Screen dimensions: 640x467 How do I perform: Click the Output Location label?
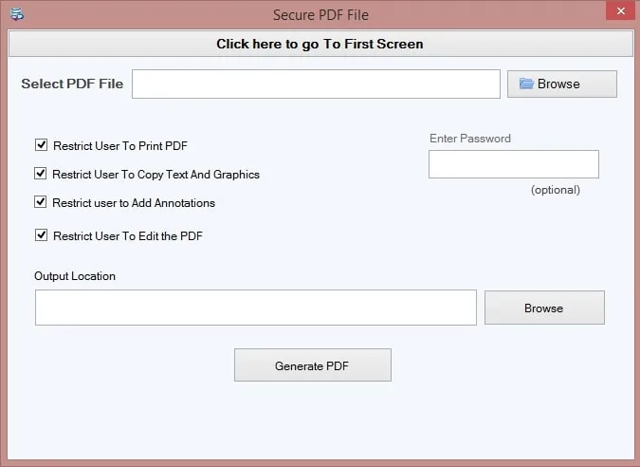[75, 276]
